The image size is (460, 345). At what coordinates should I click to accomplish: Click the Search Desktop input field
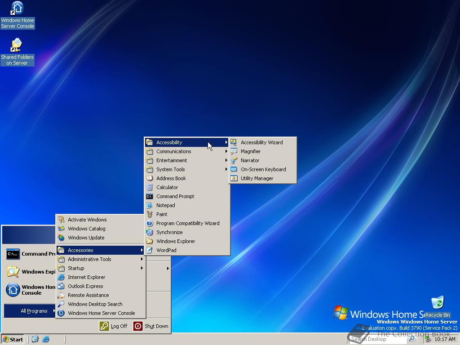[377, 339]
